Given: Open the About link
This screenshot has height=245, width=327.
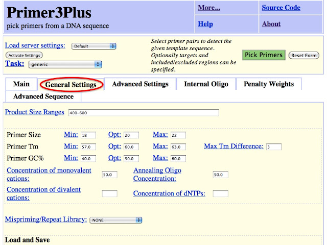Looking at the screenshot, I should [x=271, y=24].
